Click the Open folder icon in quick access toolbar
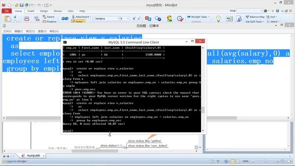The image size is (295, 166). (x=17, y=5)
